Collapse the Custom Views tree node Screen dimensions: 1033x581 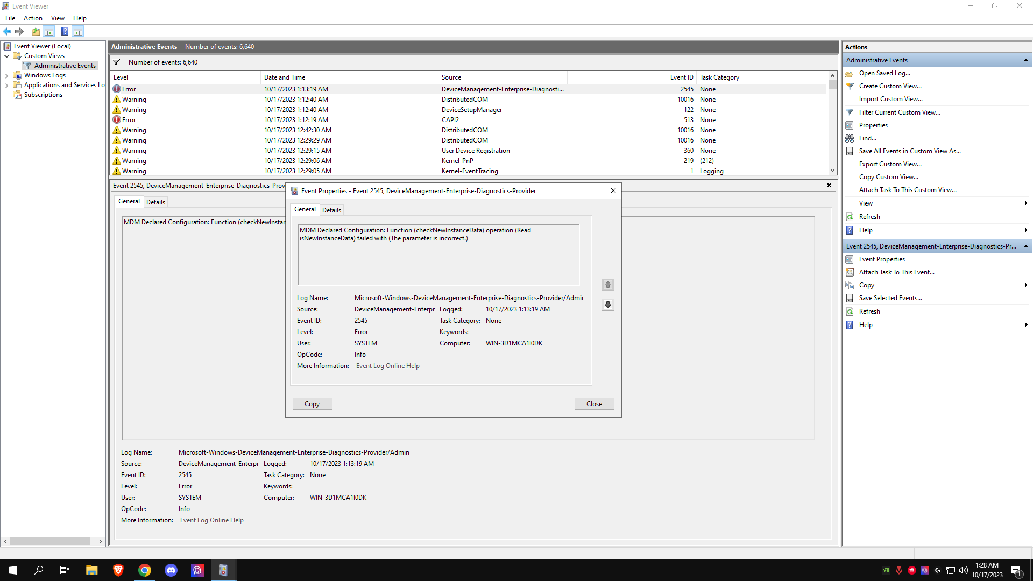(x=6, y=56)
